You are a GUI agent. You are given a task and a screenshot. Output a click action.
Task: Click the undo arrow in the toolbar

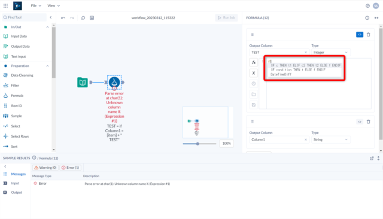coord(63,18)
